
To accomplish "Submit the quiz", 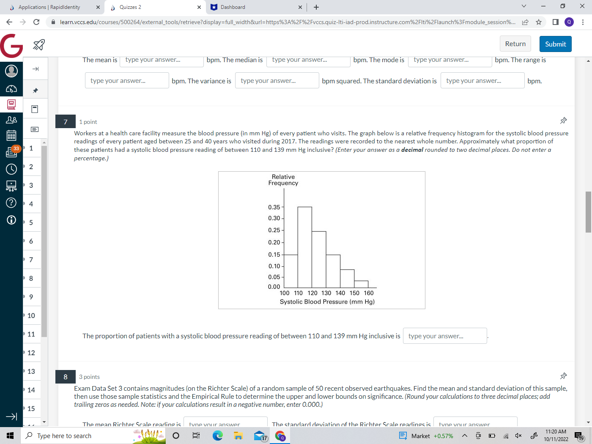I will (555, 44).
